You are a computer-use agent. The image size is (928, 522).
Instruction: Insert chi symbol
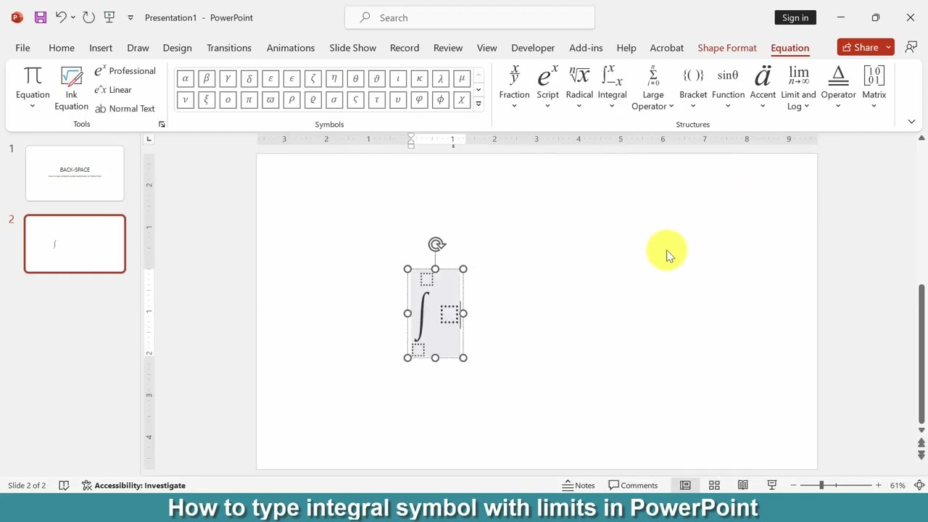[x=461, y=100]
